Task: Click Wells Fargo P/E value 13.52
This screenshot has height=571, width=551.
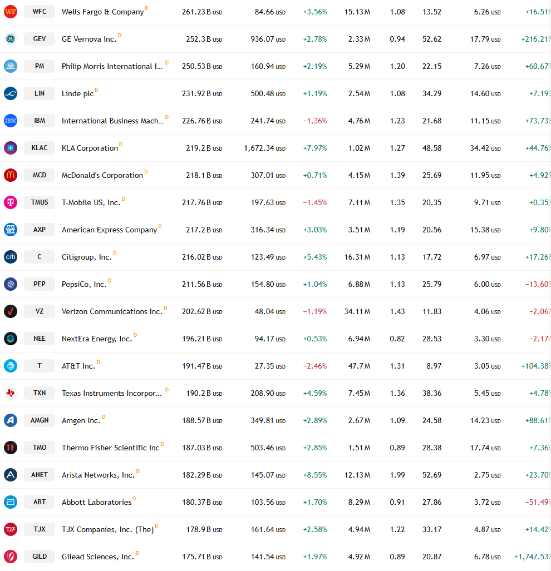Action: (432, 12)
